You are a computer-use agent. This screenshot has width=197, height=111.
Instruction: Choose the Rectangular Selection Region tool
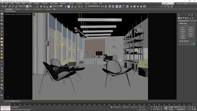(34, 6)
